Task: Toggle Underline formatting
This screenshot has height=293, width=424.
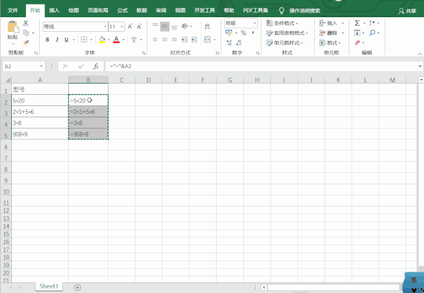Action: pos(66,40)
